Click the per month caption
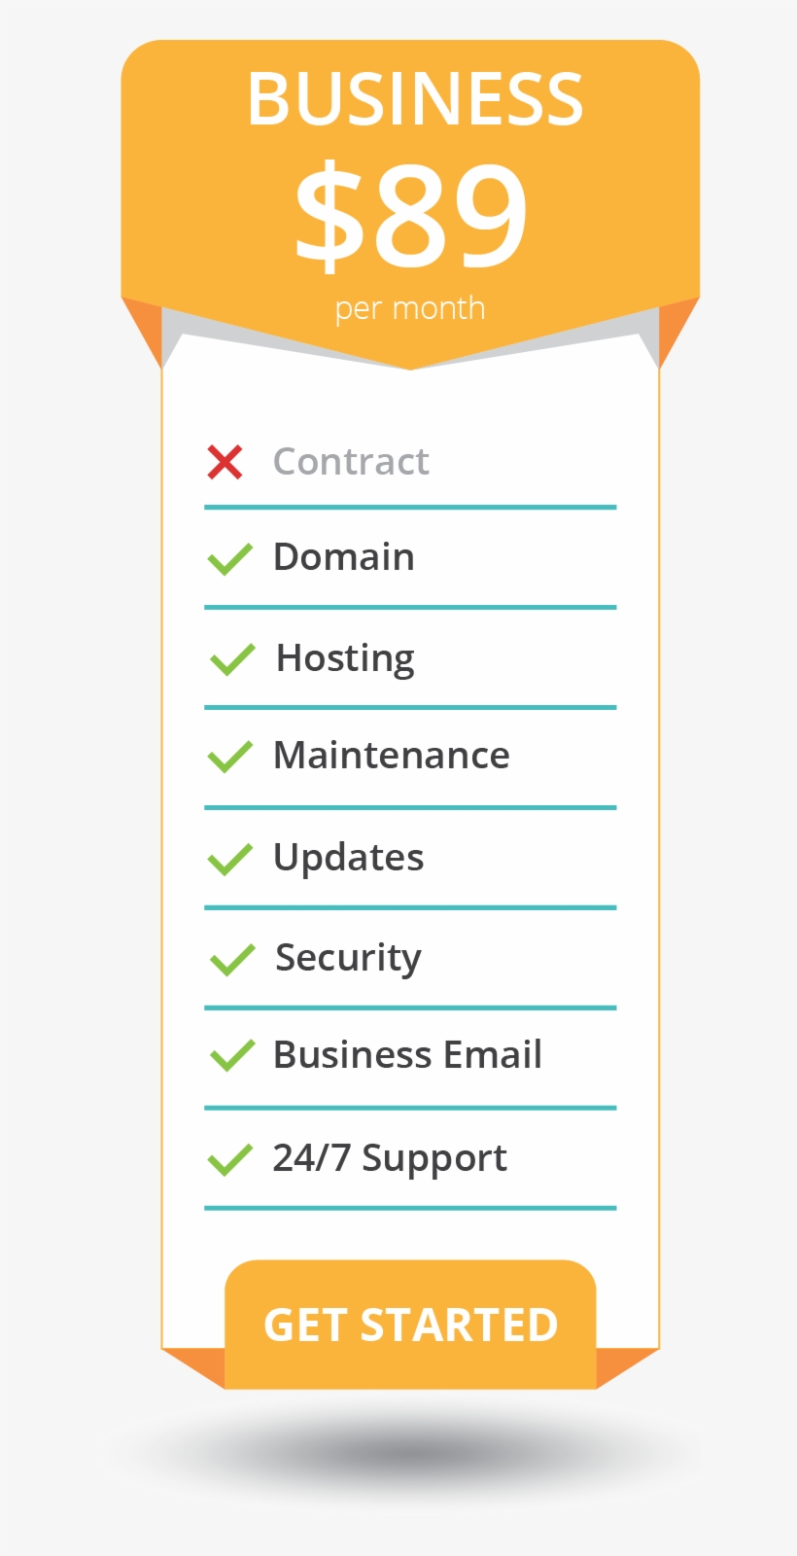This screenshot has height=1556, width=797. click(x=410, y=308)
